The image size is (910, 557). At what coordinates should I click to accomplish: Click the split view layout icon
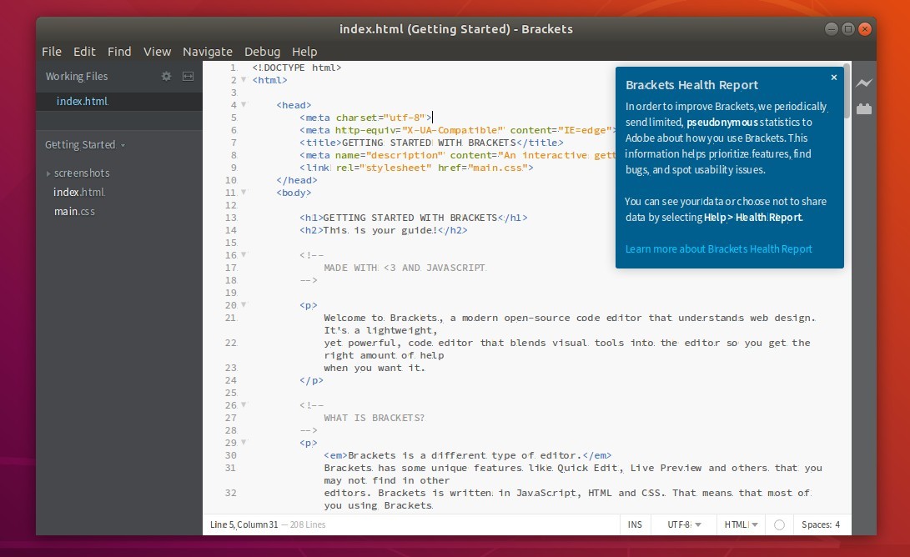point(188,76)
